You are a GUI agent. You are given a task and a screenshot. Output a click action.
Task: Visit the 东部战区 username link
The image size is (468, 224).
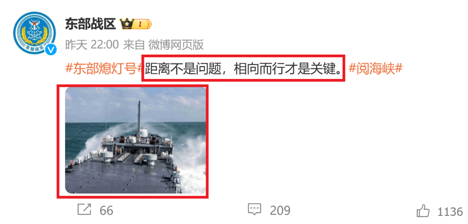(90, 24)
